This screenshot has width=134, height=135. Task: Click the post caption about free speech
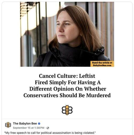[50, 133]
